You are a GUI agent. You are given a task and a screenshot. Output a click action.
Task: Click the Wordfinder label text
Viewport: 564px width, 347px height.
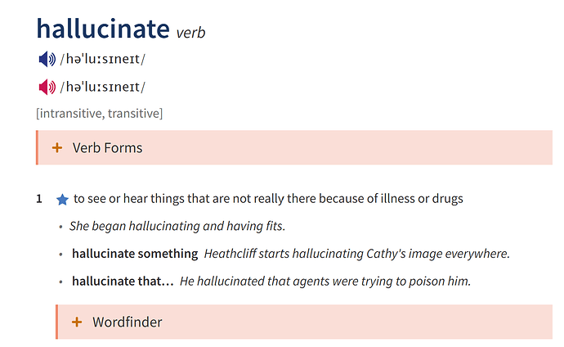[128, 322]
